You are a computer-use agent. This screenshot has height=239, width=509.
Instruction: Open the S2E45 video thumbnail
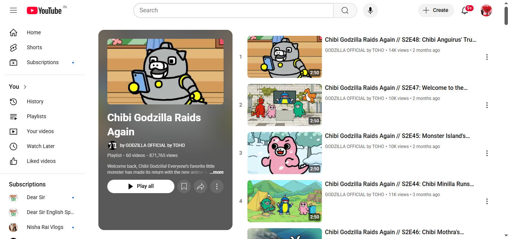coord(285,153)
